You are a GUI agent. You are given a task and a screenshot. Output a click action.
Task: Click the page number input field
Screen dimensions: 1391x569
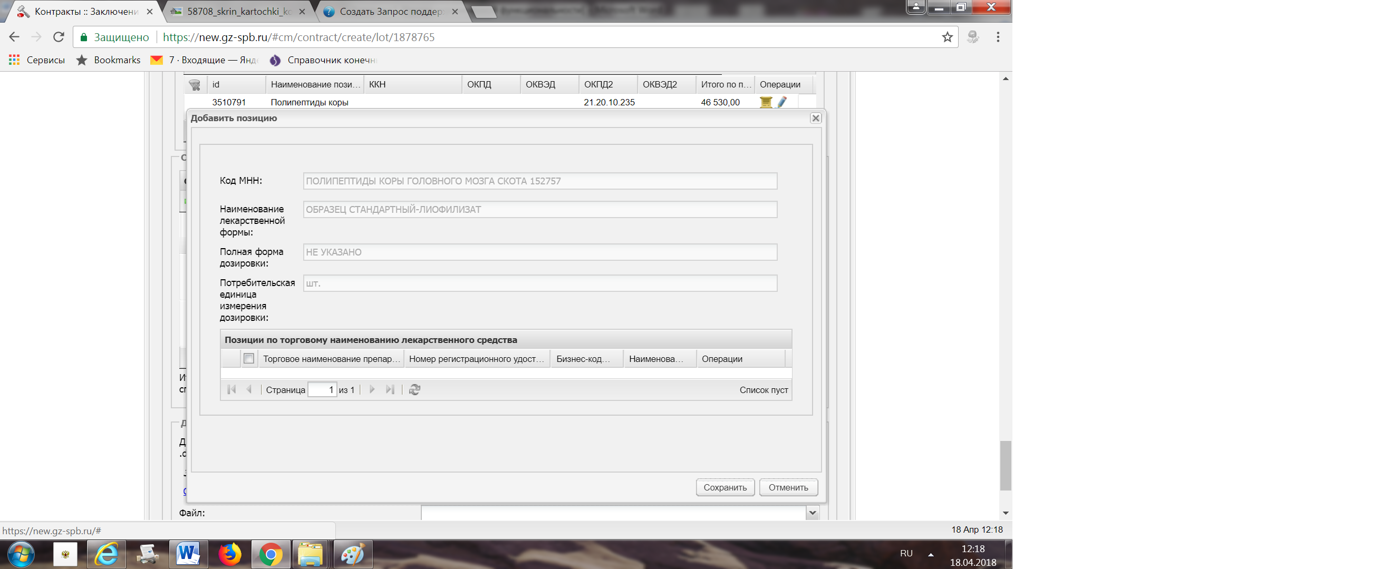point(322,389)
